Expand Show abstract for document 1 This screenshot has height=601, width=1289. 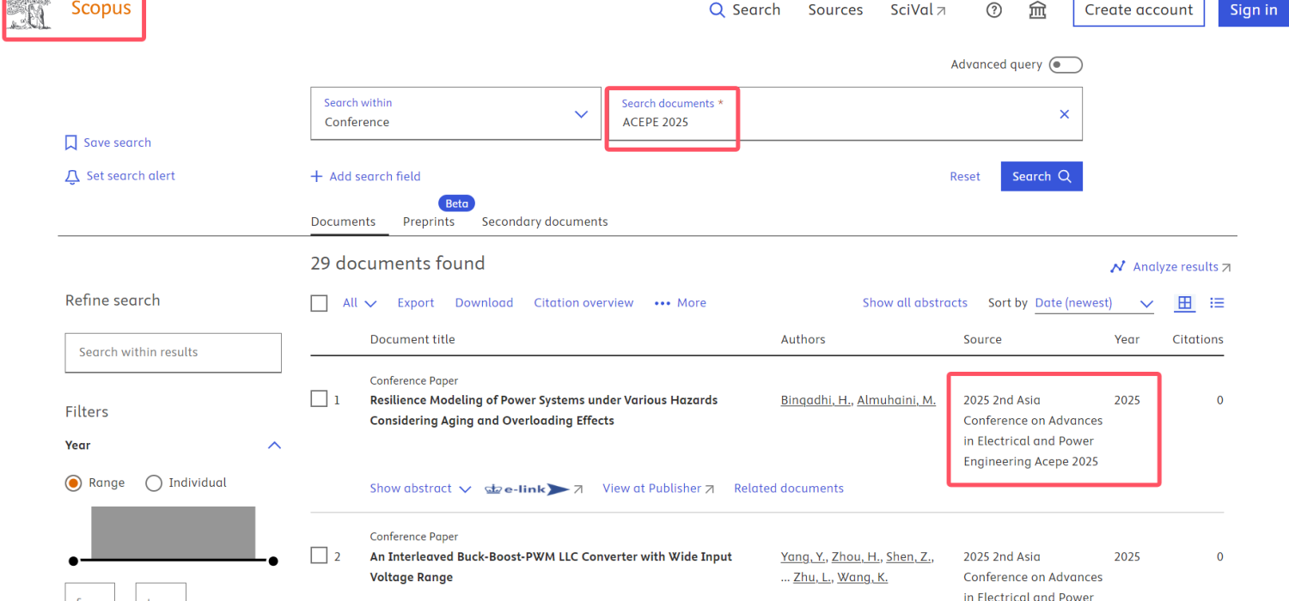(420, 489)
